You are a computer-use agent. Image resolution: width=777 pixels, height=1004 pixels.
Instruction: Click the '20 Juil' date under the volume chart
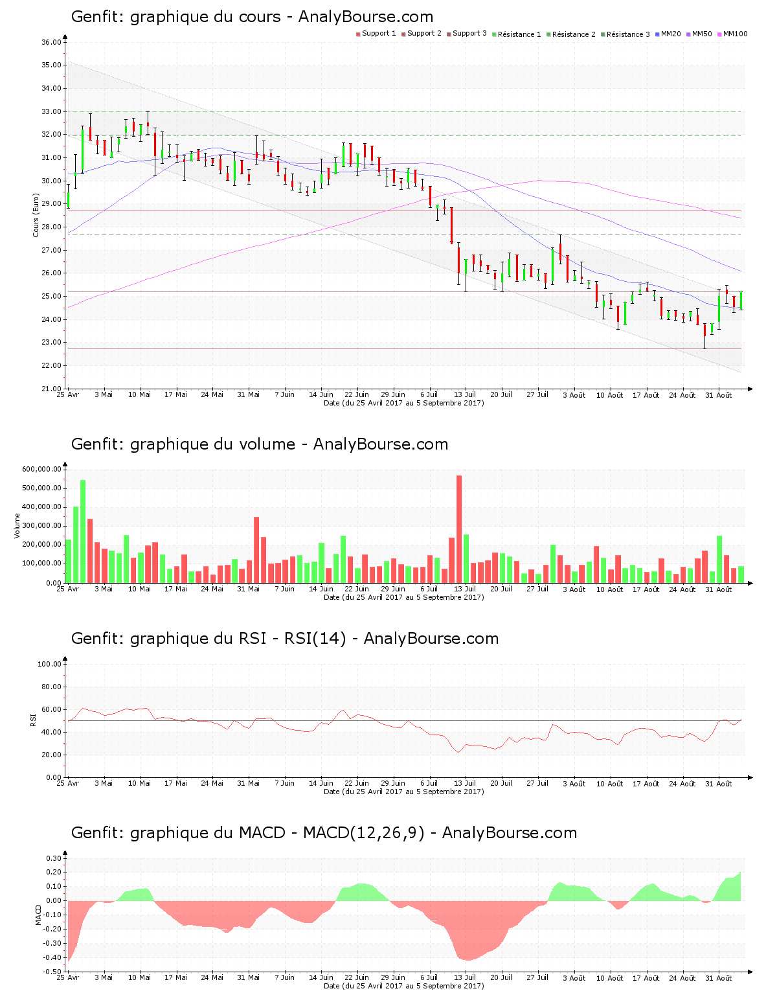[501, 589]
